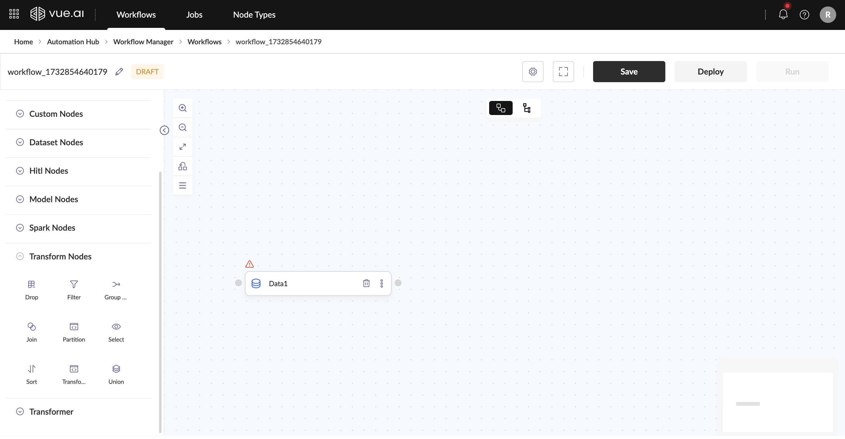Open the Node Types tab

[254, 15]
